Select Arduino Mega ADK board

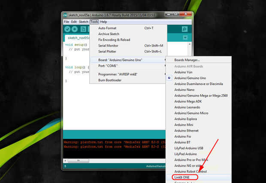(x=199, y=101)
